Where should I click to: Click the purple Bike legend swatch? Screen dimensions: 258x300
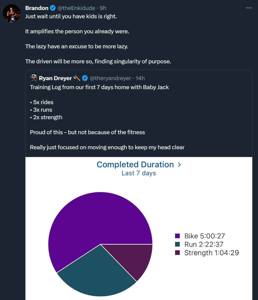pos(178,236)
